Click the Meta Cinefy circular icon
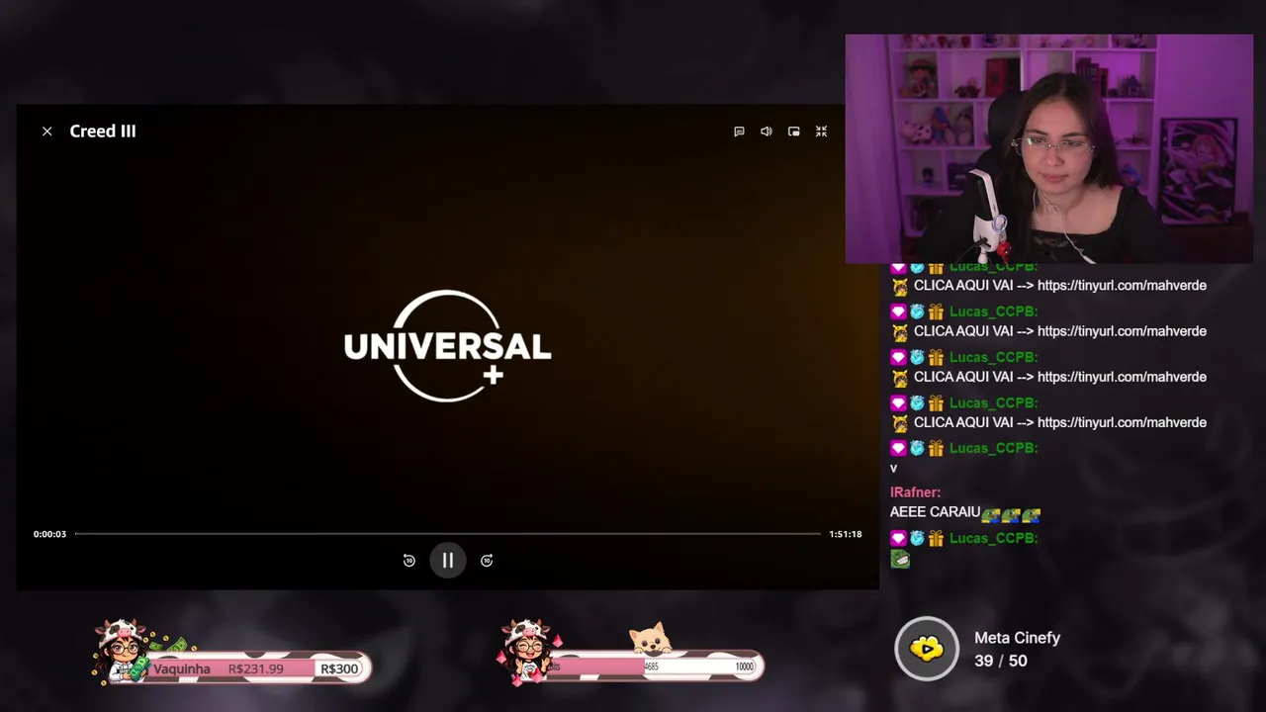The width and height of the screenshot is (1266, 712). tap(927, 649)
